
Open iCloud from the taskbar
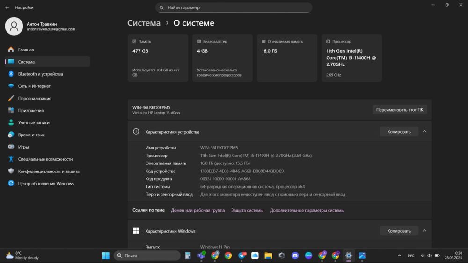(x=255, y=256)
